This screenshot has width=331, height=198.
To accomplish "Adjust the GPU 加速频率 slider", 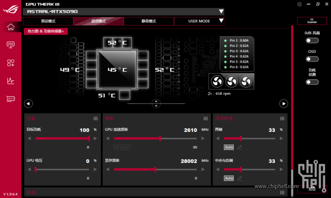I will pyautogui.click(x=156, y=138).
